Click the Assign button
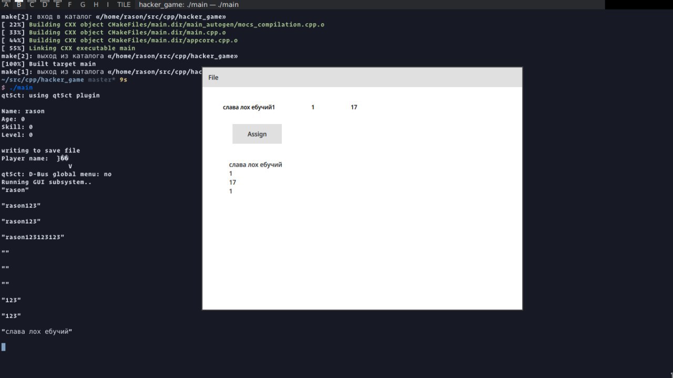 (x=257, y=134)
